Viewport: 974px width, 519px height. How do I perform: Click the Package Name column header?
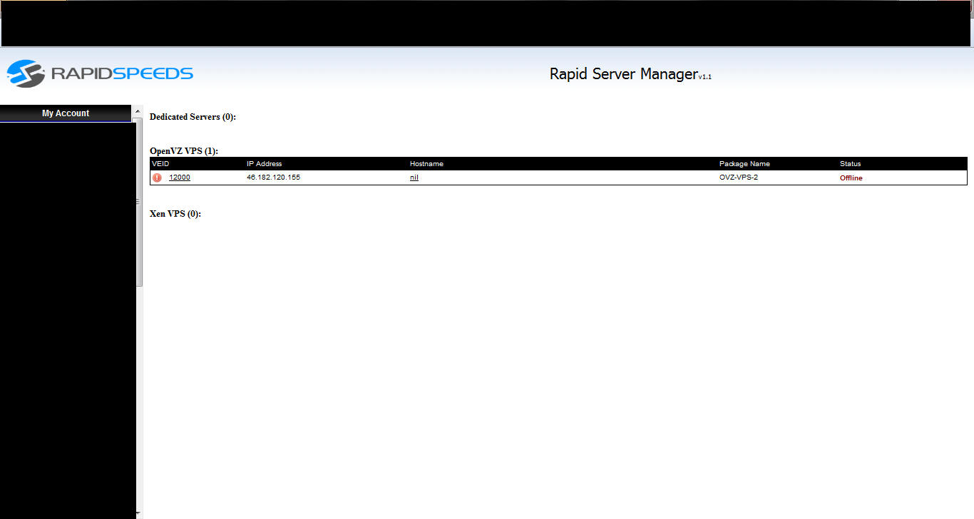pyautogui.click(x=744, y=164)
